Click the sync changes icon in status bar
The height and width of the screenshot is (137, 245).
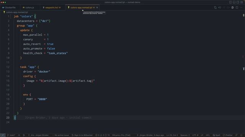click(x=19, y=135)
